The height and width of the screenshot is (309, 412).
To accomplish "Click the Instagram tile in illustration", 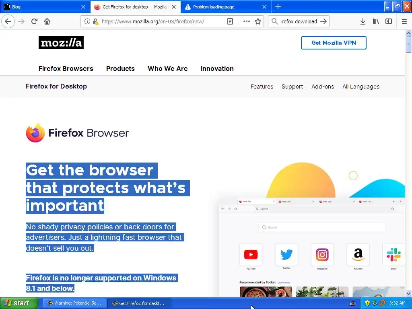I will pyautogui.click(x=322, y=254).
